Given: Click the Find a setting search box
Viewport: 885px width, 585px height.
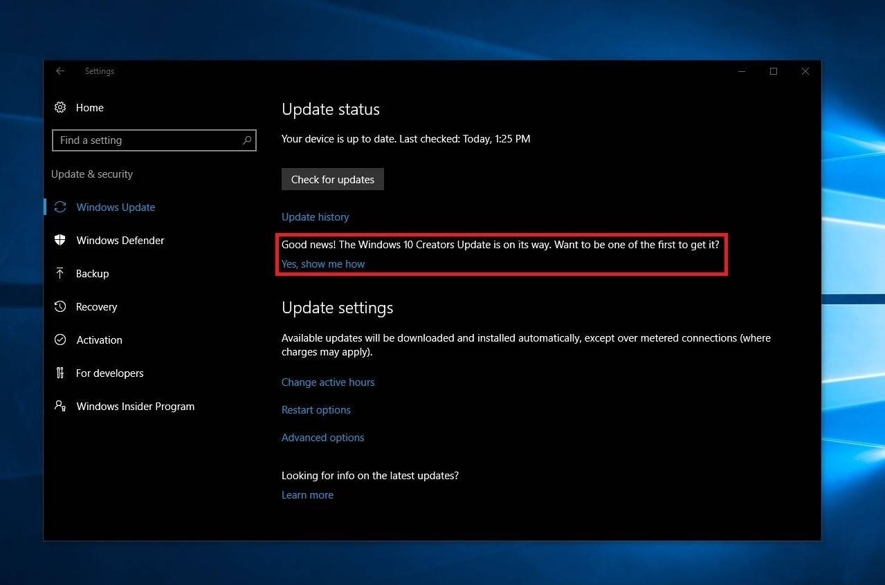Looking at the screenshot, I should point(154,140).
